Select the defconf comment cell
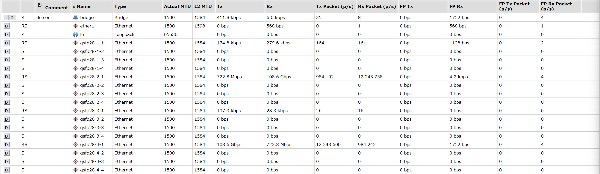 [44, 17]
